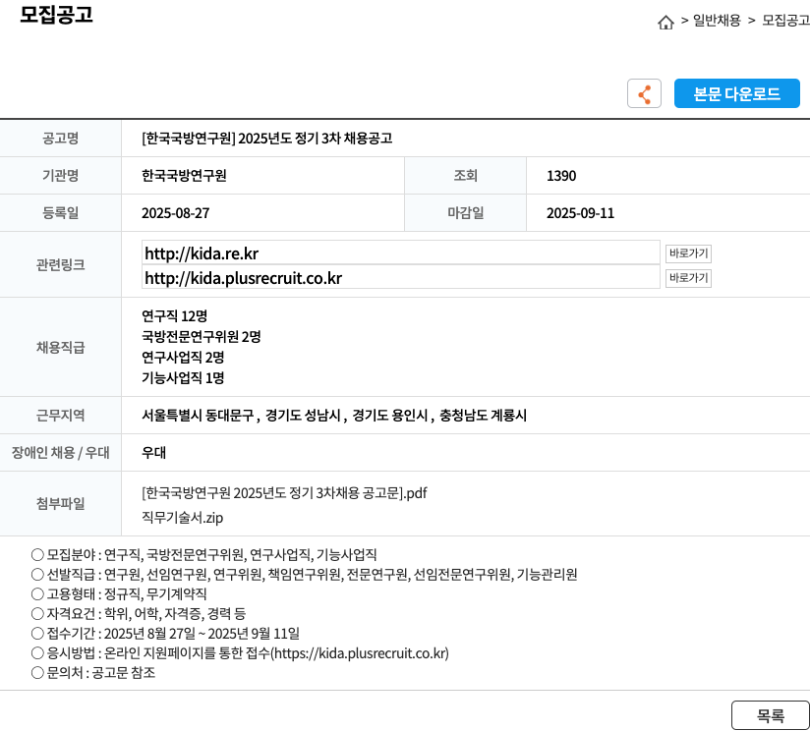Click the 조회 label cell
The image size is (810, 731).
[465, 176]
